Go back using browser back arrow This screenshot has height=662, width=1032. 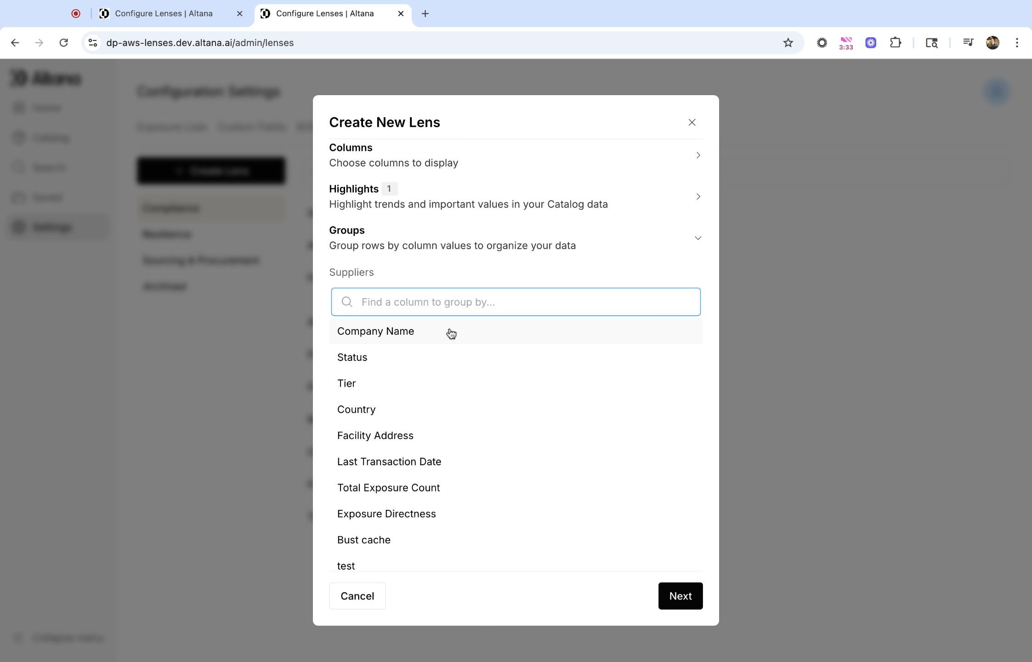point(15,43)
